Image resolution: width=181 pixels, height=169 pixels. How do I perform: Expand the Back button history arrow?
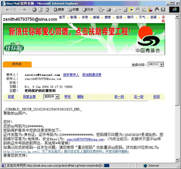tap(19, 10)
